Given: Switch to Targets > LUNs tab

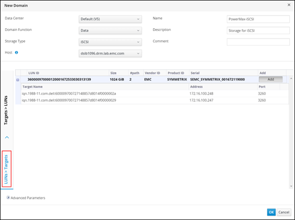Looking at the screenshot, I should (6, 111).
